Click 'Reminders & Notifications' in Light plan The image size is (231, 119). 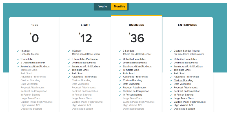click(86, 66)
